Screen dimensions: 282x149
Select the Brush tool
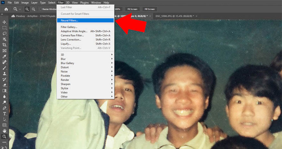coord(4,68)
